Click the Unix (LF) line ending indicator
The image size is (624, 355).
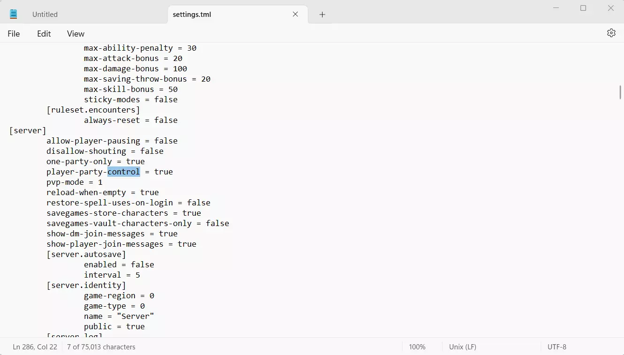click(x=462, y=347)
